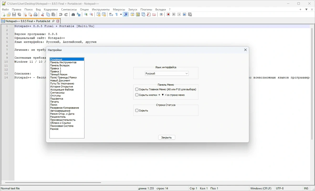This screenshot has width=315, height=191.
Task: Open the Язык интерфейса dropdown showing Русский
Action: click(x=167, y=74)
